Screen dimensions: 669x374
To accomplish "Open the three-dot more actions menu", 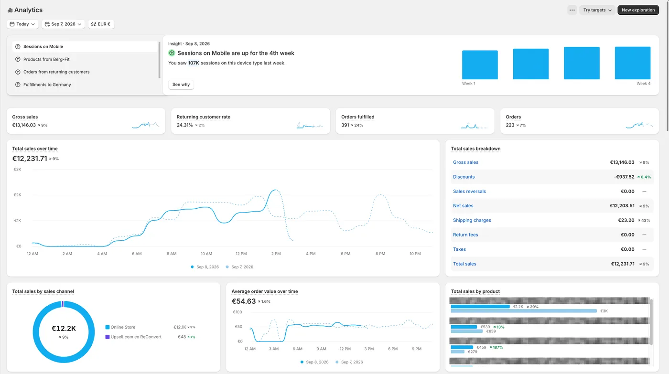I will (572, 10).
